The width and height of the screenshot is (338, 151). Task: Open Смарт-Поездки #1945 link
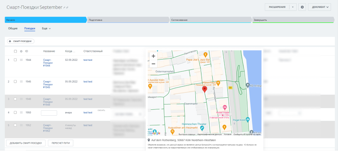pyautogui.click(x=47, y=84)
